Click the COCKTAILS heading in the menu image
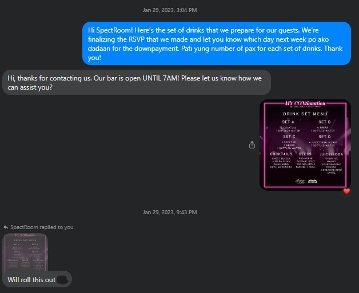 point(281,154)
